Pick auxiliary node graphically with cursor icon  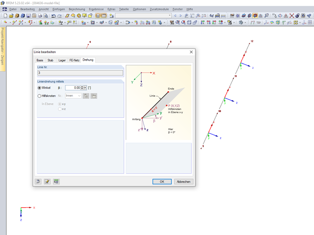click(x=86, y=96)
